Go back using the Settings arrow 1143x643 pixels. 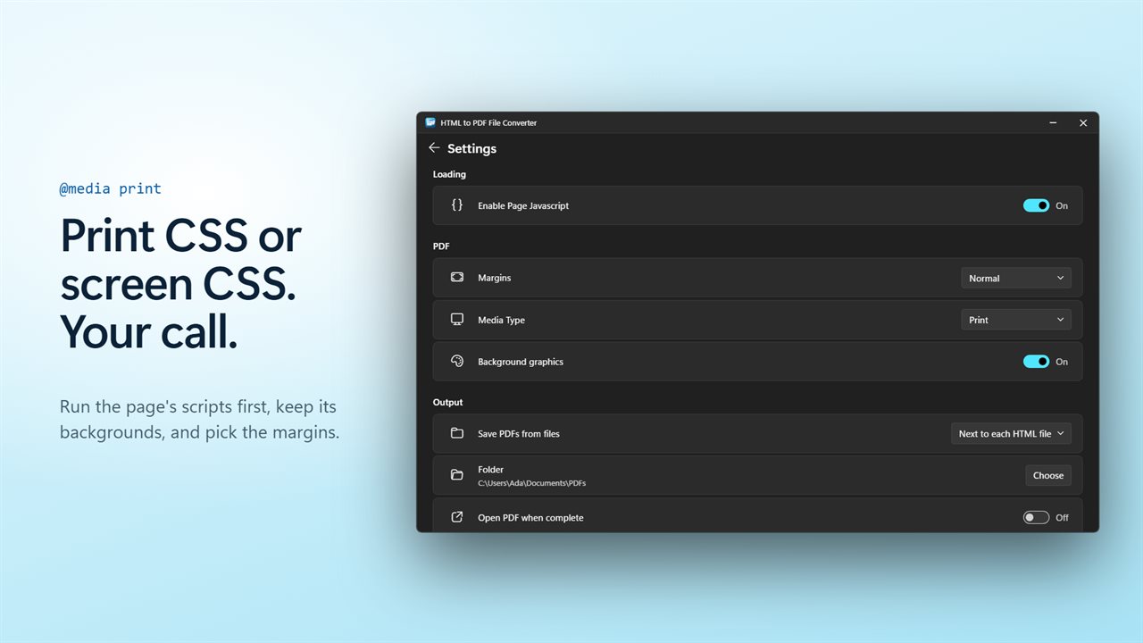coord(434,148)
